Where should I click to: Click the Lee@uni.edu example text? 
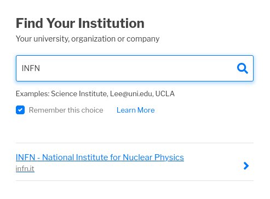point(131,93)
